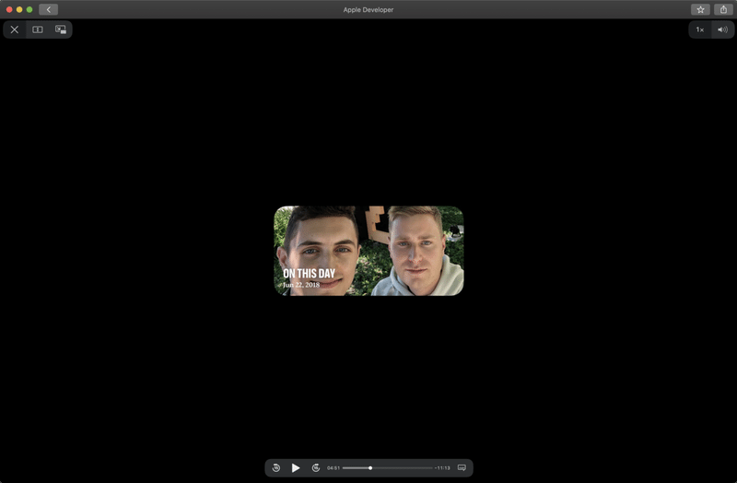Click the playback progress slider knob
This screenshot has width=737, height=483.
tap(370, 468)
